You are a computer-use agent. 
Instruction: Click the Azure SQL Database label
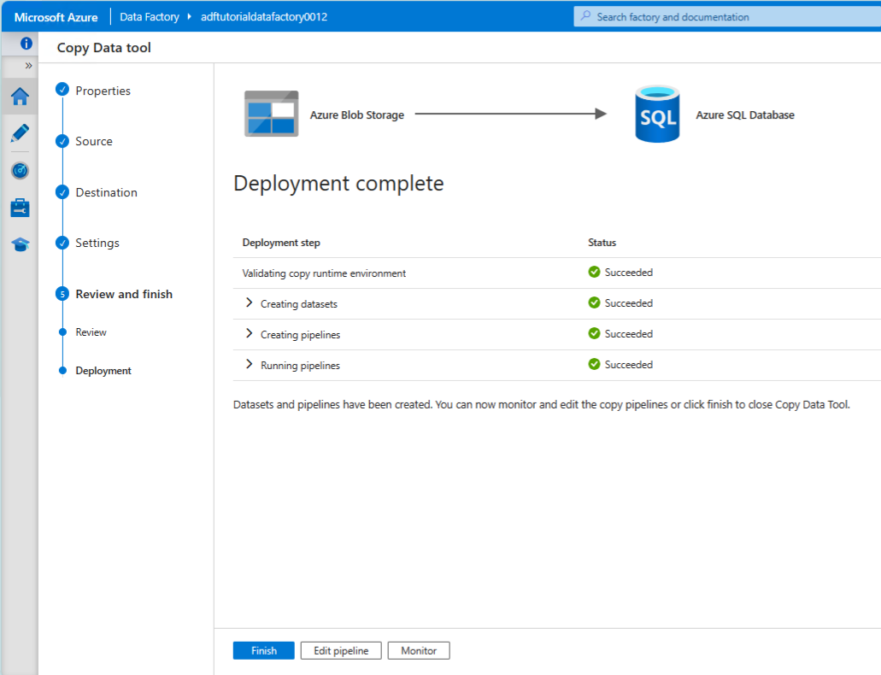tap(745, 114)
